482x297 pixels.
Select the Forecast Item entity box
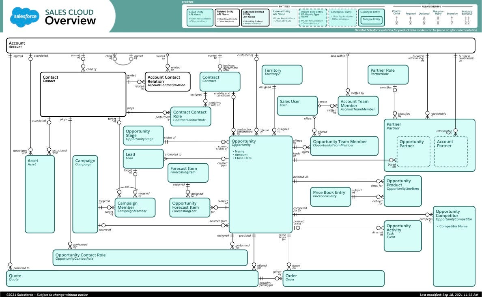coord(188,173)
